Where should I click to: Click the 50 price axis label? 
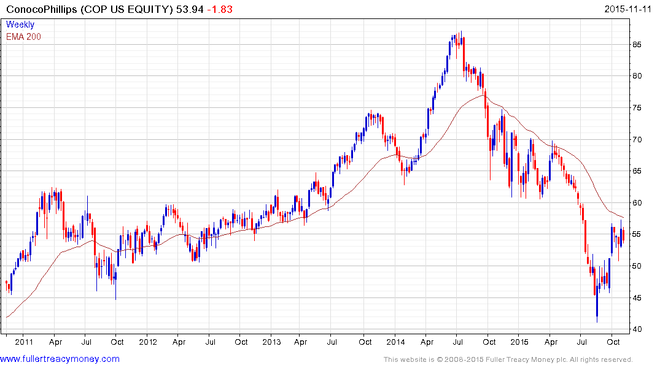coord(637,266)
